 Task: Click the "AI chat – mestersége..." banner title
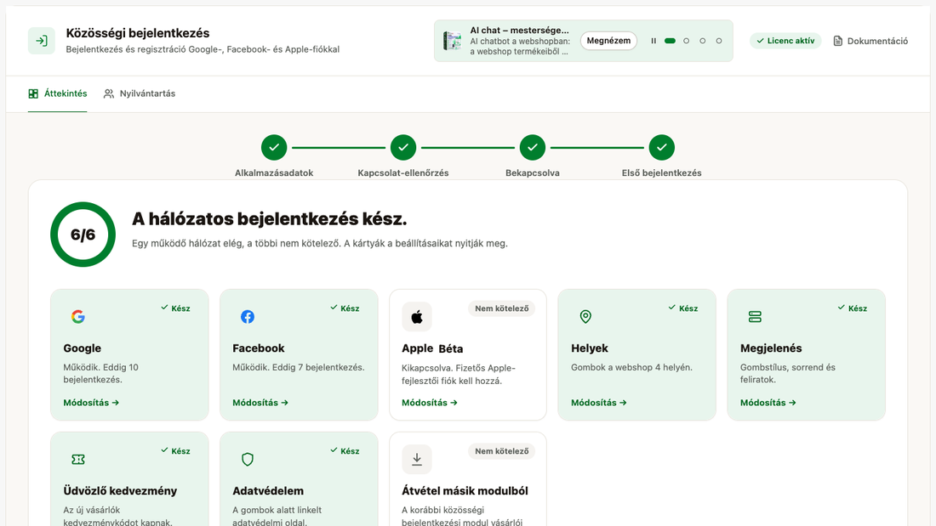519,30
